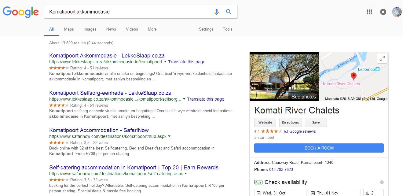
Task: Start voice search with microphone icon
Action: [217, 12]
